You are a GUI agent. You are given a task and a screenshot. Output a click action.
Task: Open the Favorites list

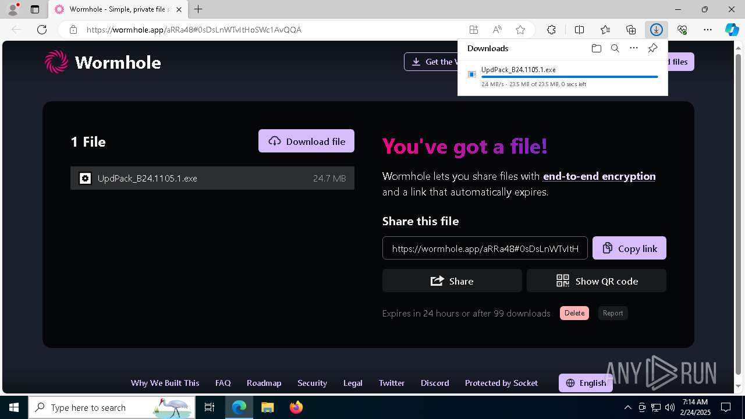coord(605,30)
